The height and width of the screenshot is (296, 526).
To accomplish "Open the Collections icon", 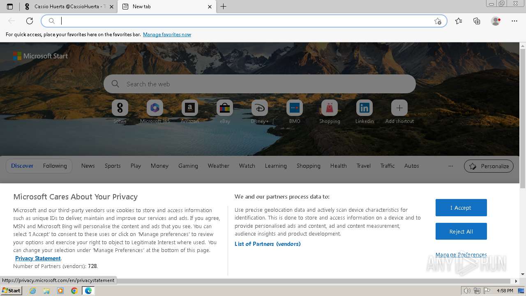I will (x=477, y=21).
